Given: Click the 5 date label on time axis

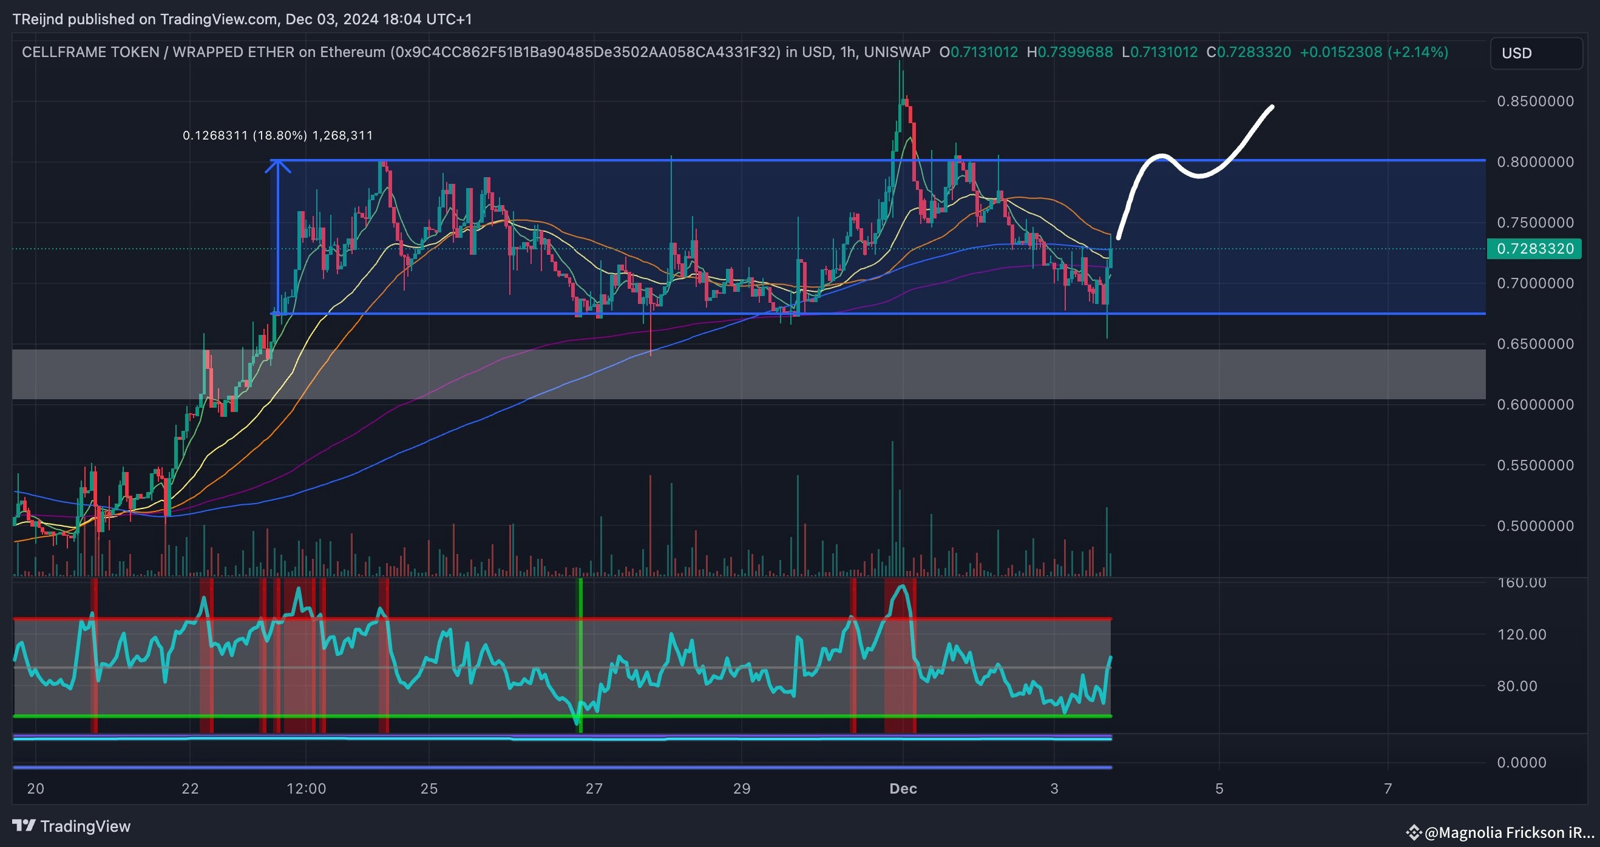Looking at the screenshot, I should tap(1219, 789).
